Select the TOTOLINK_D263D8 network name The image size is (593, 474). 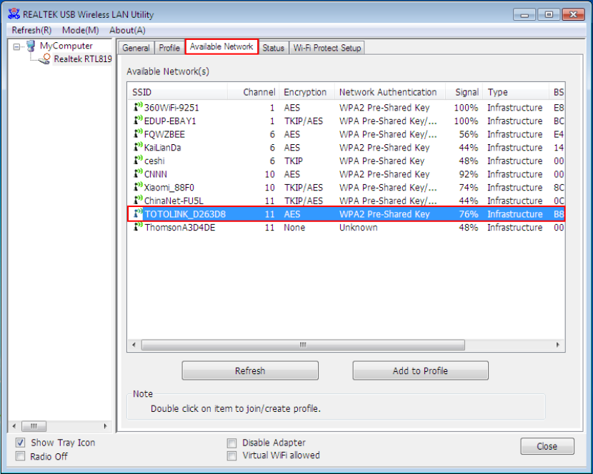[185, 214]
